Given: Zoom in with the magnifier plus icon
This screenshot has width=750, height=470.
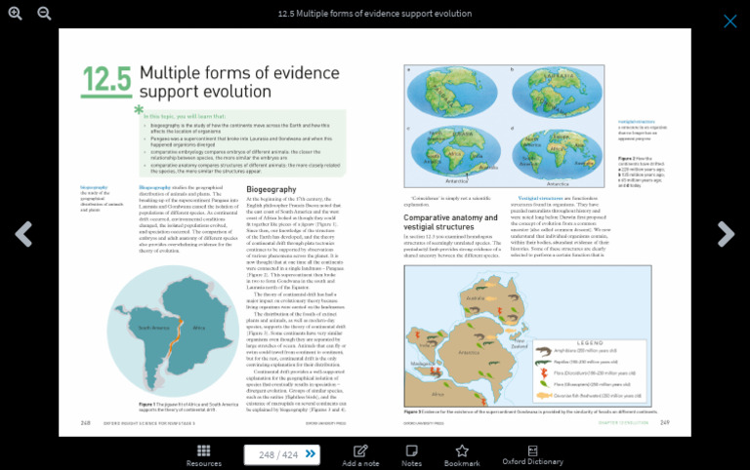Looking at the screenshot, I should [x=16, y=14].
